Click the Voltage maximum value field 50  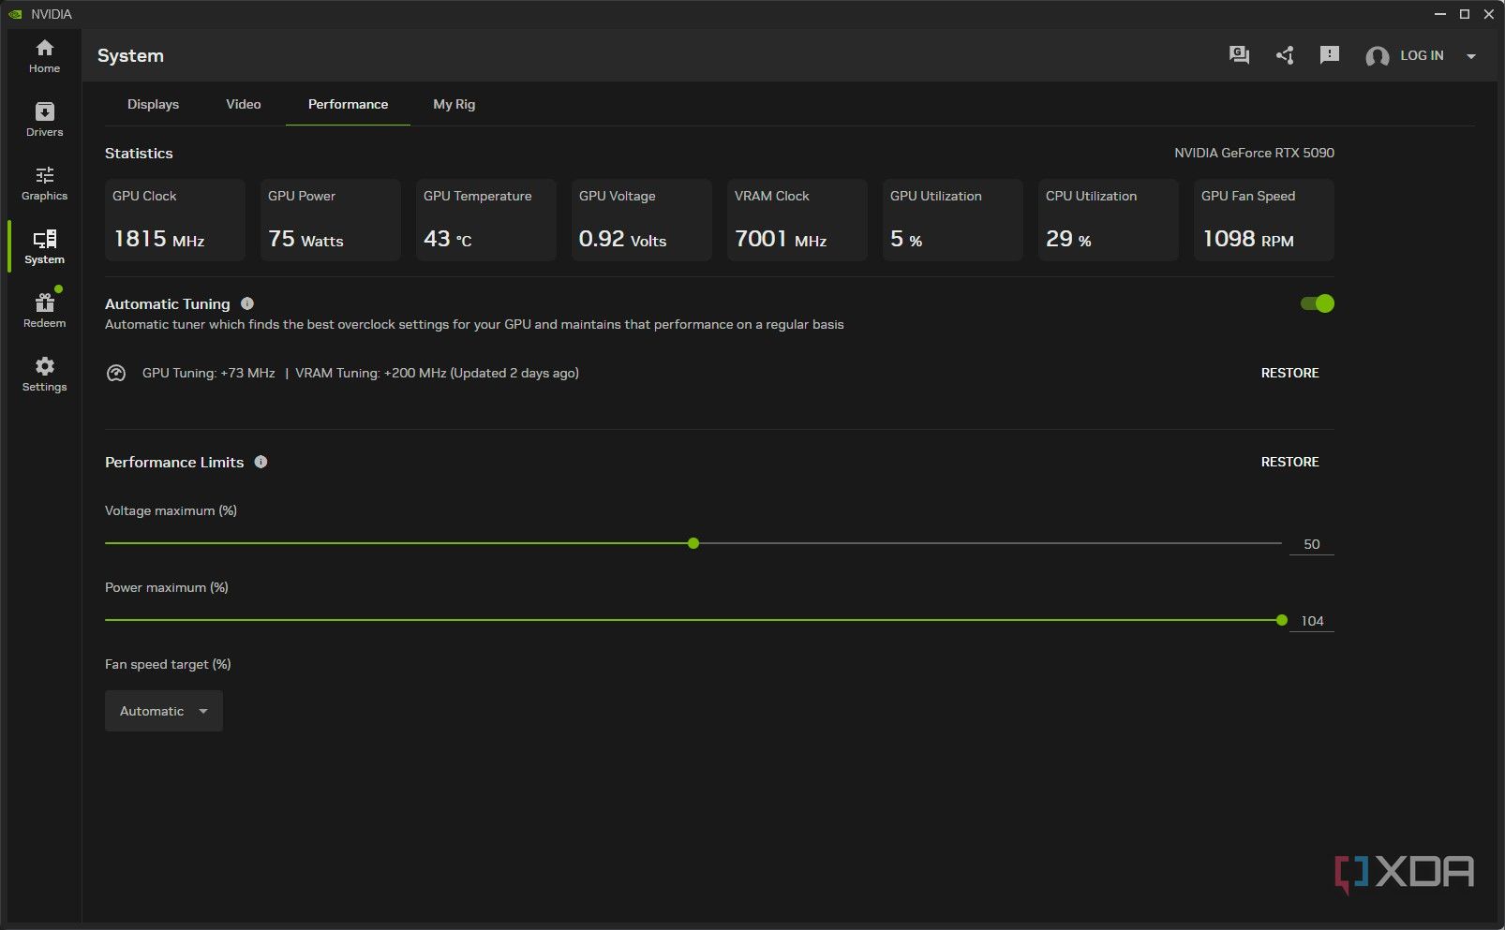point(1312,544)
